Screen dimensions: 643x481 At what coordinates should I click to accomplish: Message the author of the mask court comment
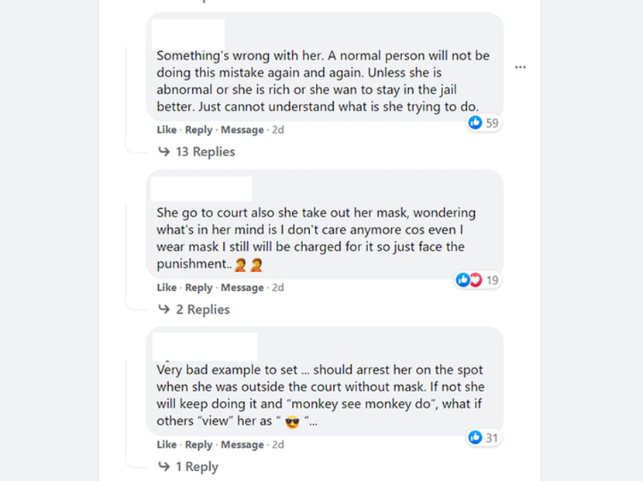coord(242,288)
